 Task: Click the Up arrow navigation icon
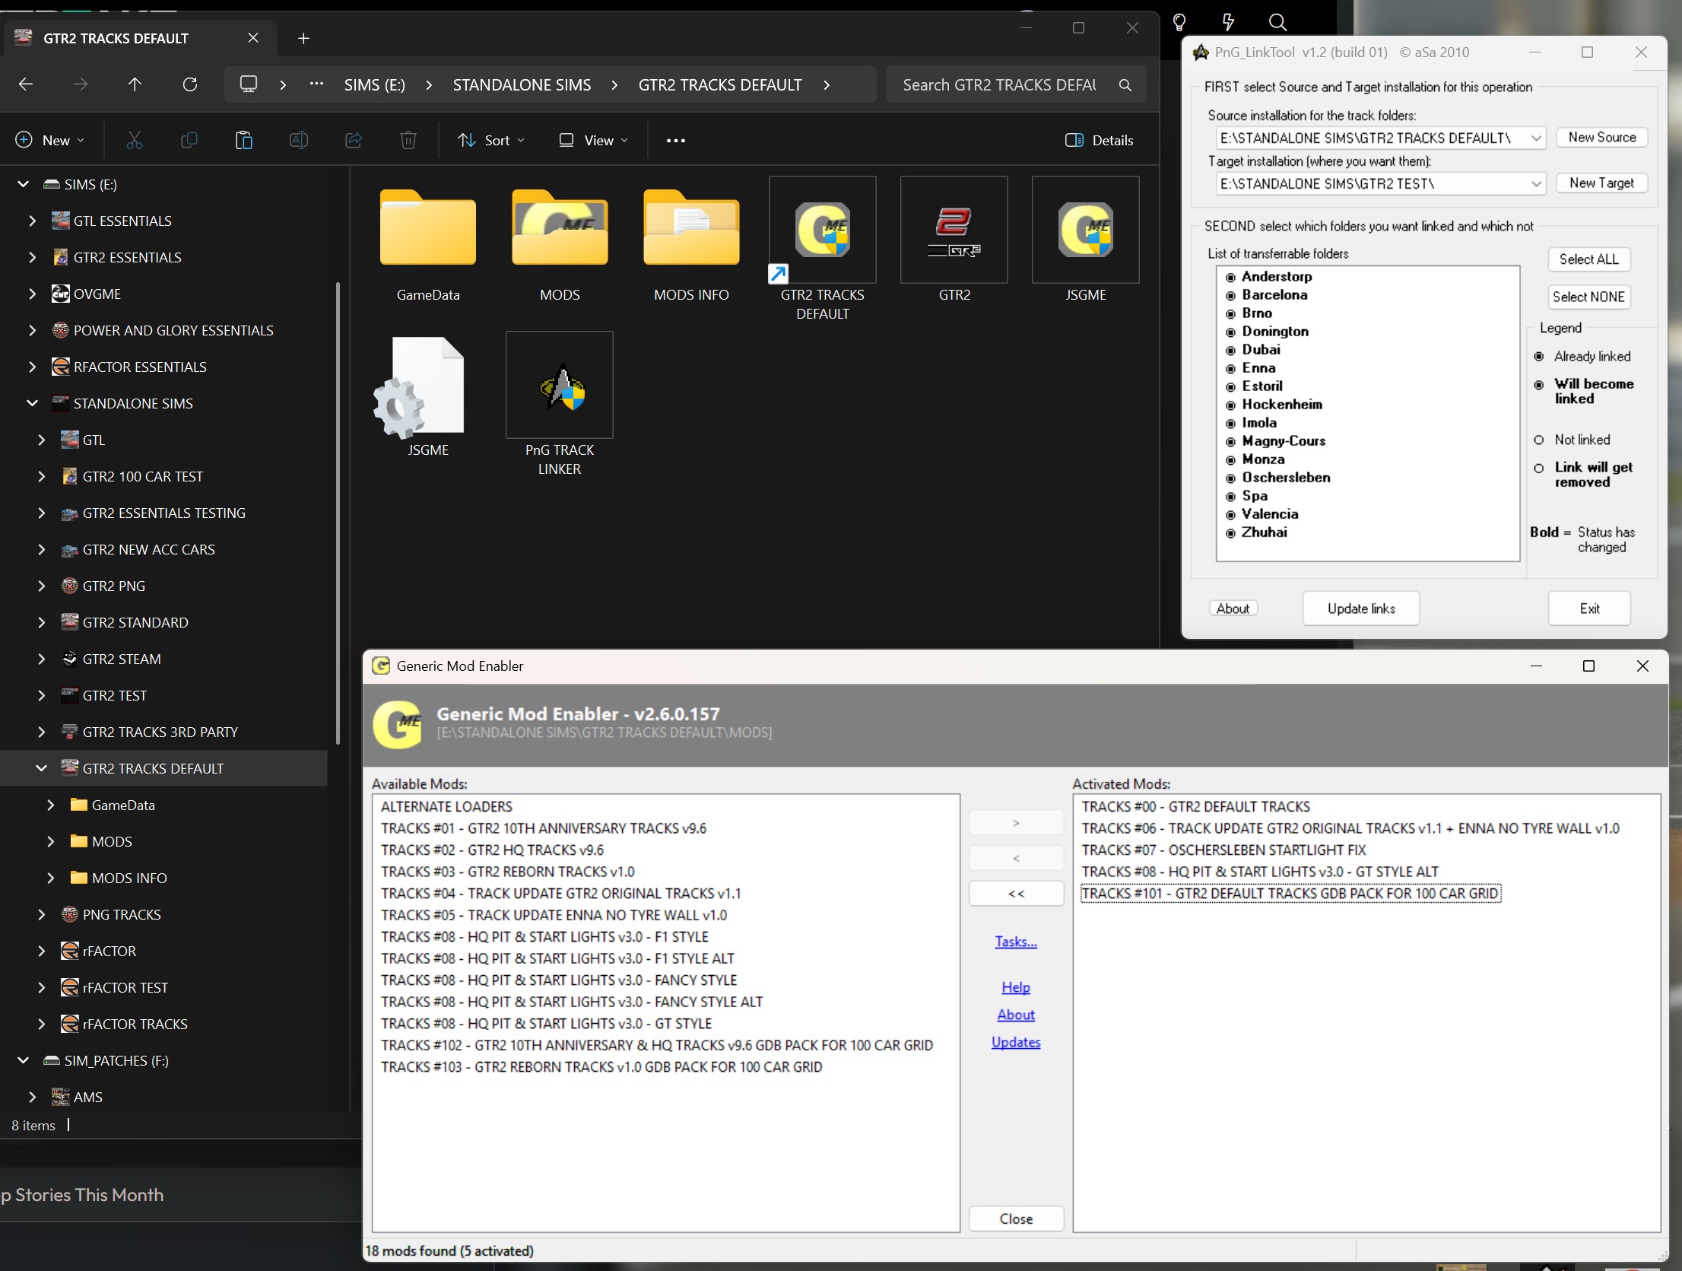click(135, 84)
